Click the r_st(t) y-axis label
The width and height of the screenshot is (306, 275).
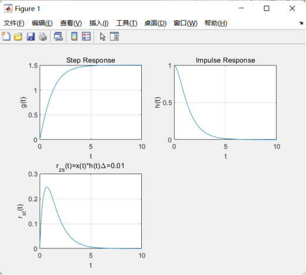click(x=21, y=211)
